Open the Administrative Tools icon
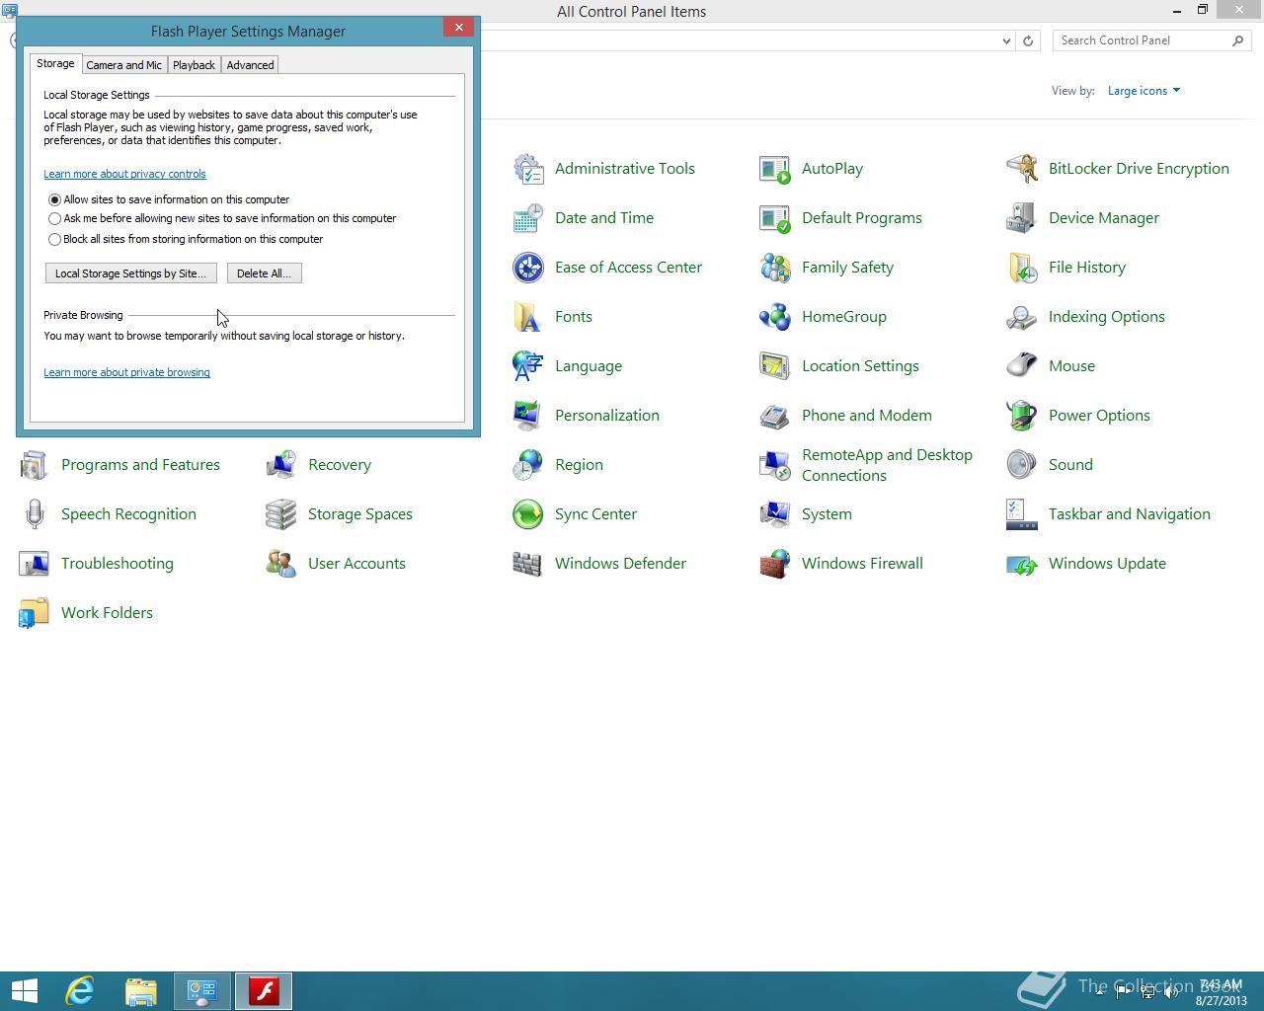 (x=528, y=169)
